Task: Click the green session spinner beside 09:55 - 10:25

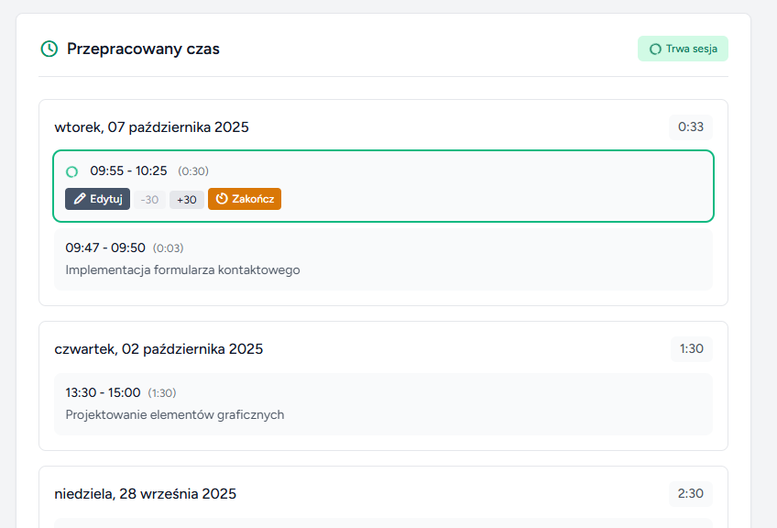Action: coord(71,170)
